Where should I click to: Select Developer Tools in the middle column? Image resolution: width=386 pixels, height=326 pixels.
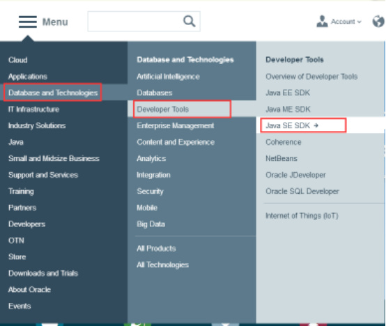coord(163,109)
